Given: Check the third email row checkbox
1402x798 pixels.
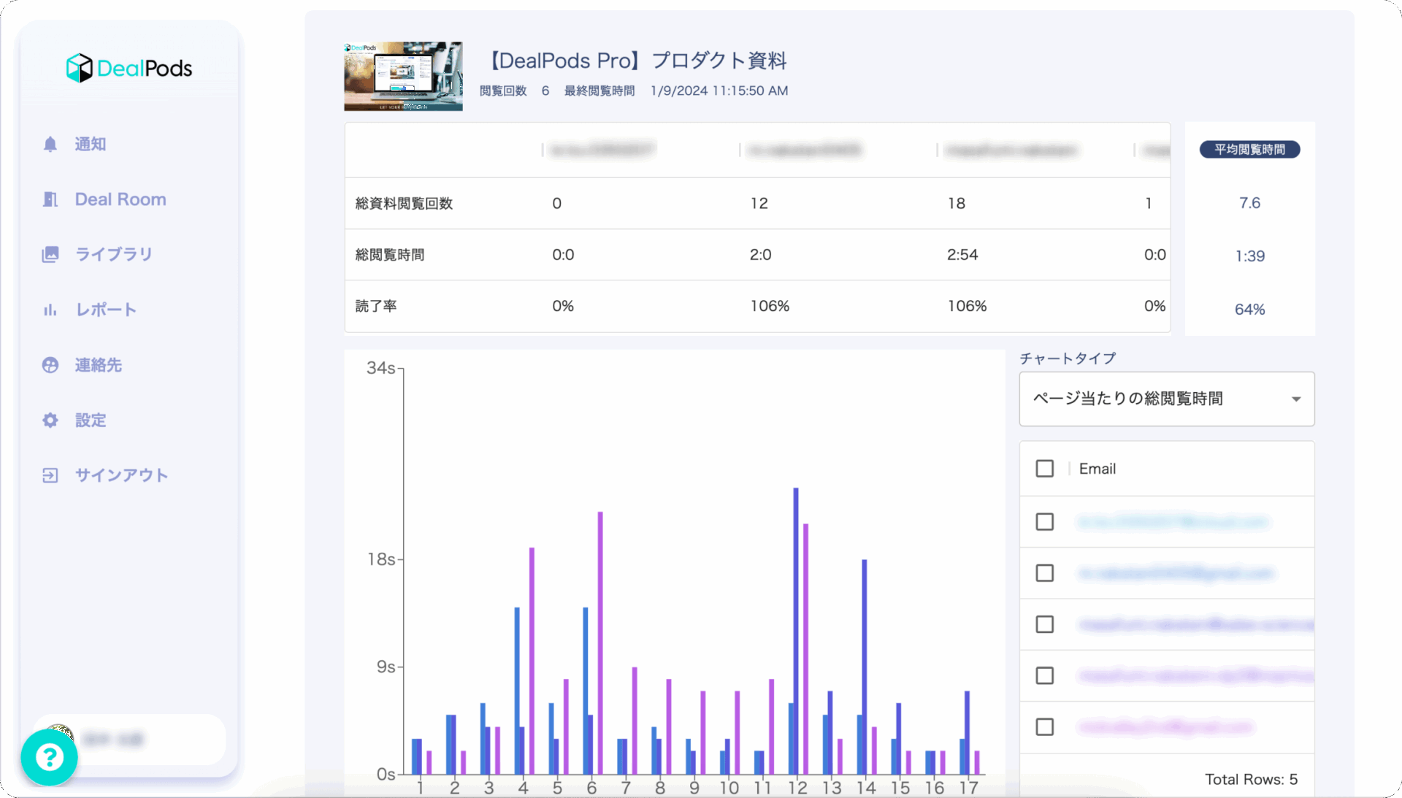Looking at the screenshot, I should [x=1045, y=624].
